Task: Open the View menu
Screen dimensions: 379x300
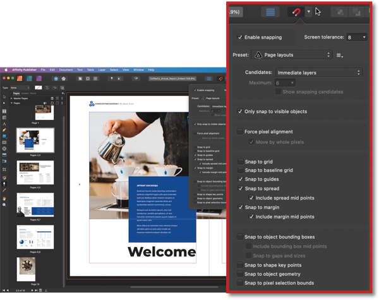Action: [126, 70]
